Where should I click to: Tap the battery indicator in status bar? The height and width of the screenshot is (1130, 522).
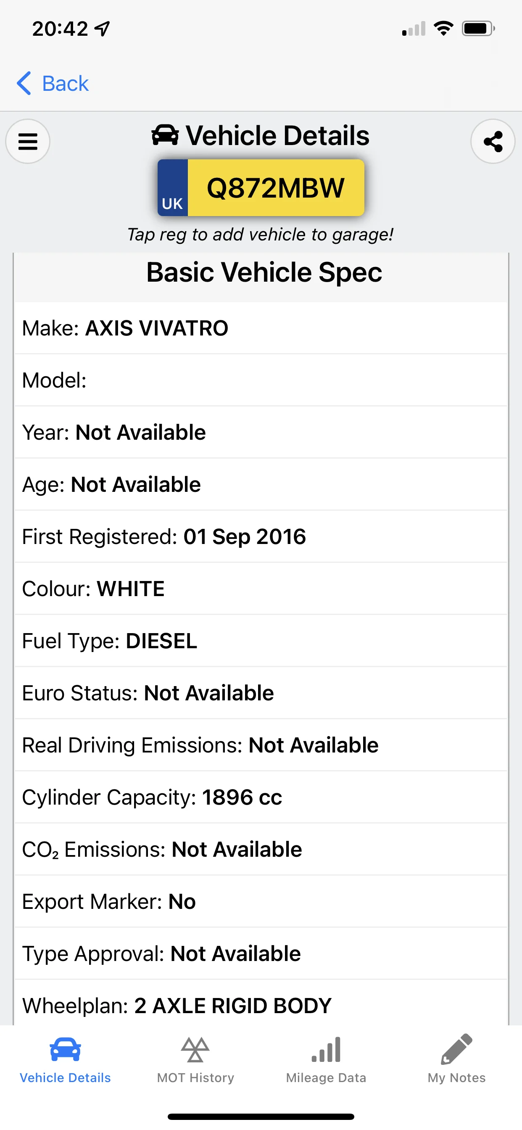tap(479, 29)
